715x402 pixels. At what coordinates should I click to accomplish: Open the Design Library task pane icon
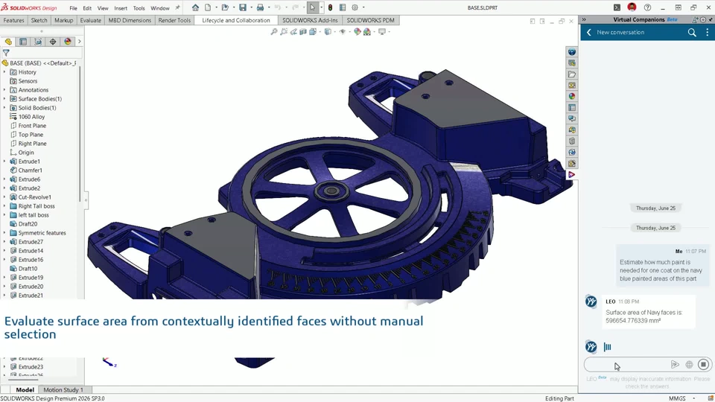click(572, 63)
